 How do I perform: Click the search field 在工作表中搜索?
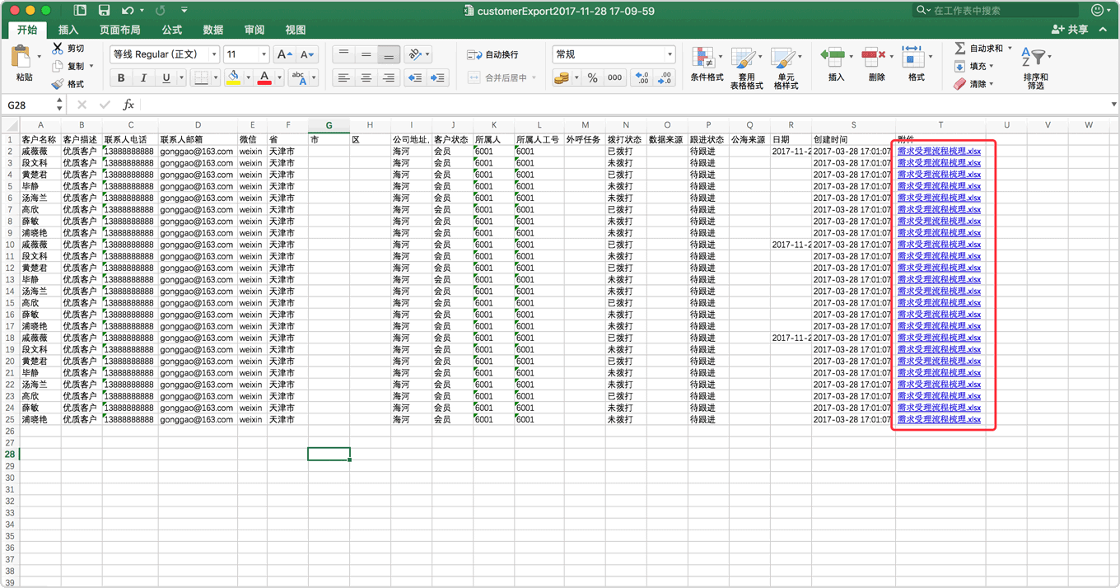click(x=997, y=11)
